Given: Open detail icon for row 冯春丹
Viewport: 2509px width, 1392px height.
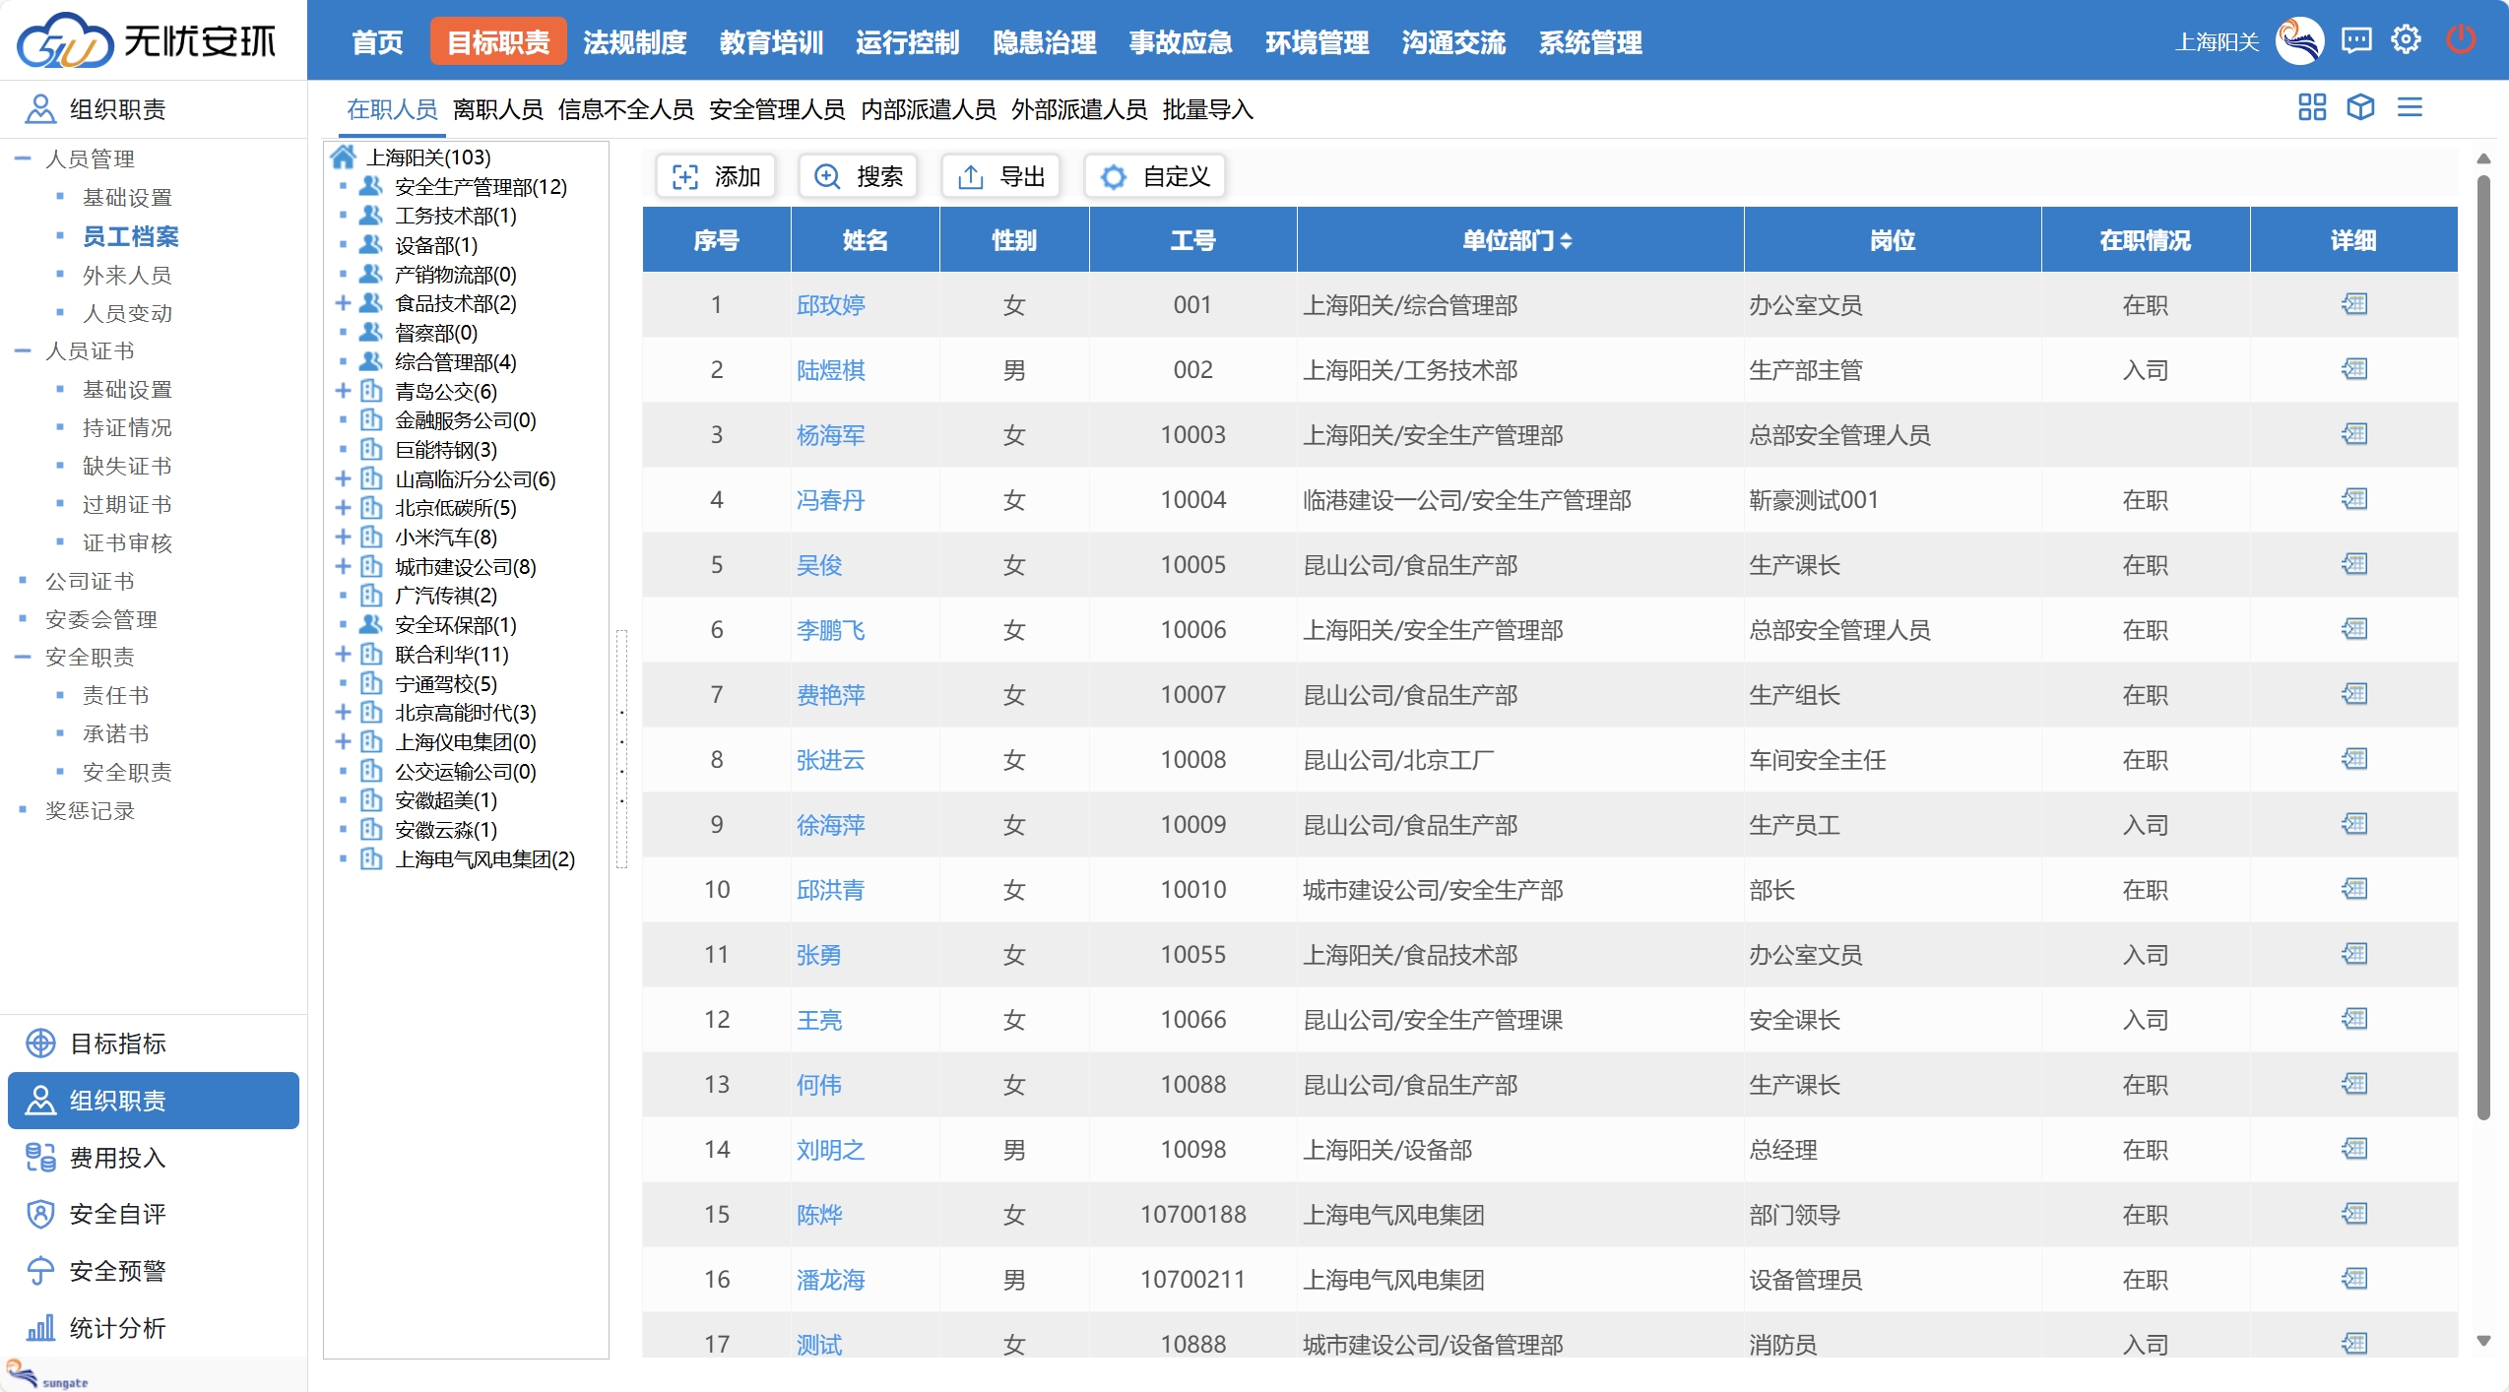Looking at the screenshot, I should point(2353,499).
